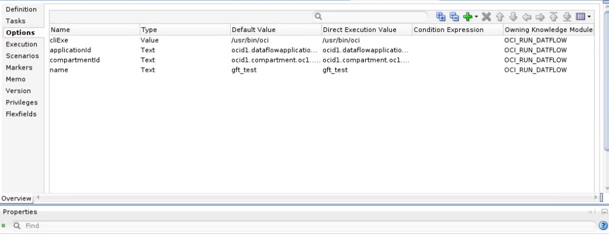Sort by the Type column header
This screenshot has height=235, width=609.
click(186, 30)
